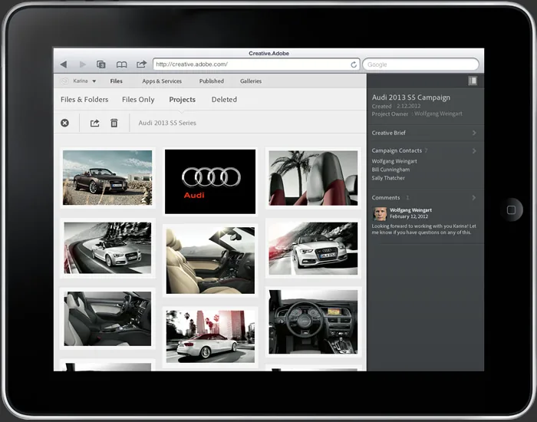Open brown convertible on gravel thumbnail
Screen dimensions: 537x422
[x=107, y=178]
